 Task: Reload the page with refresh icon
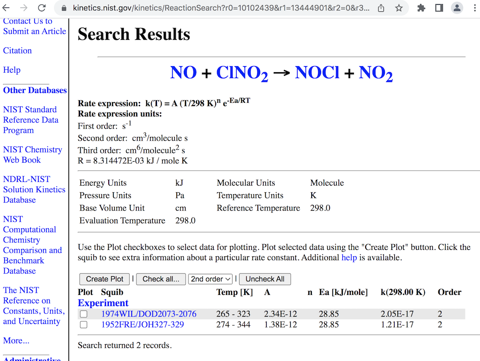click(x=42, y=8)
